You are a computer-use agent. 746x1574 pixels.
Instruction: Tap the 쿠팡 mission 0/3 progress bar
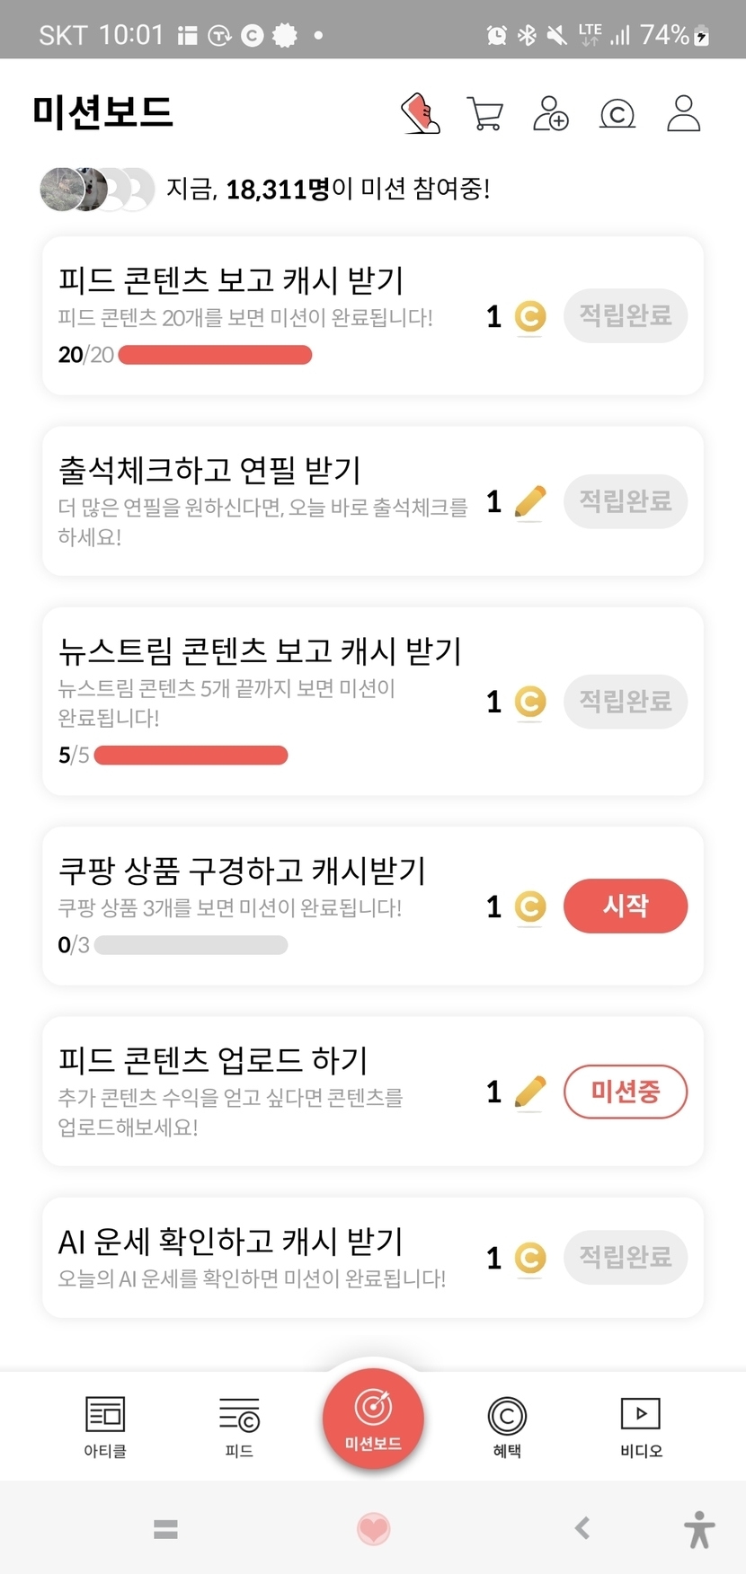coord(191,945)
